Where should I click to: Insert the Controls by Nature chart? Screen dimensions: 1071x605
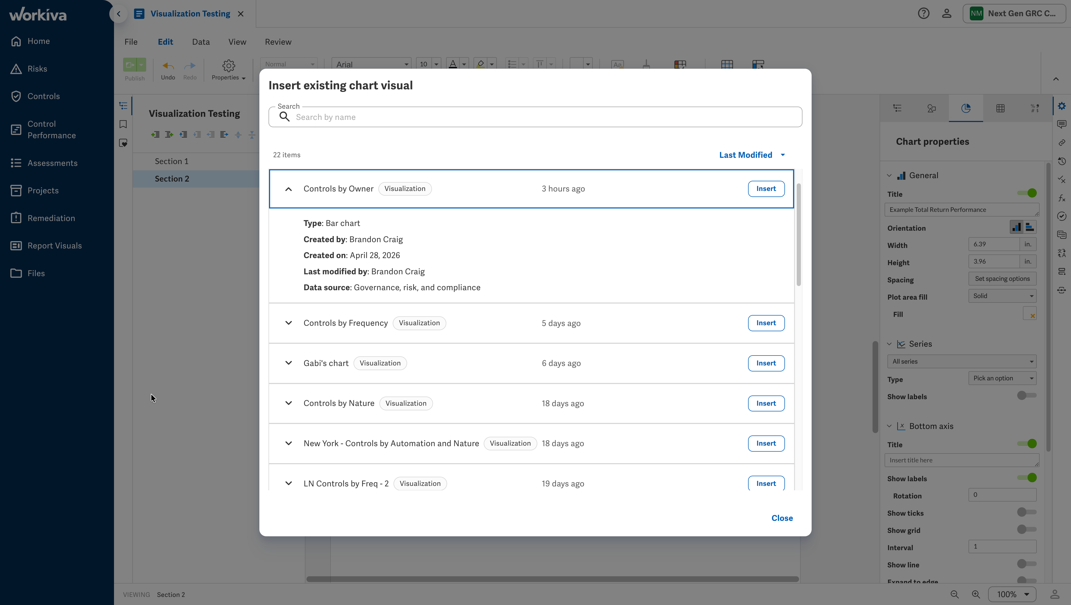click(x=766, y=404)
